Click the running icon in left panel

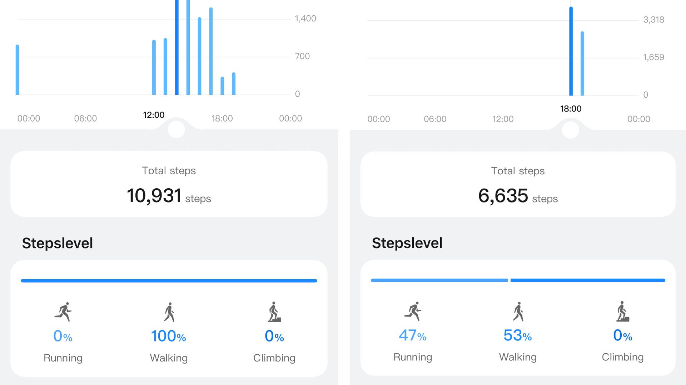(x=63, y=312)
